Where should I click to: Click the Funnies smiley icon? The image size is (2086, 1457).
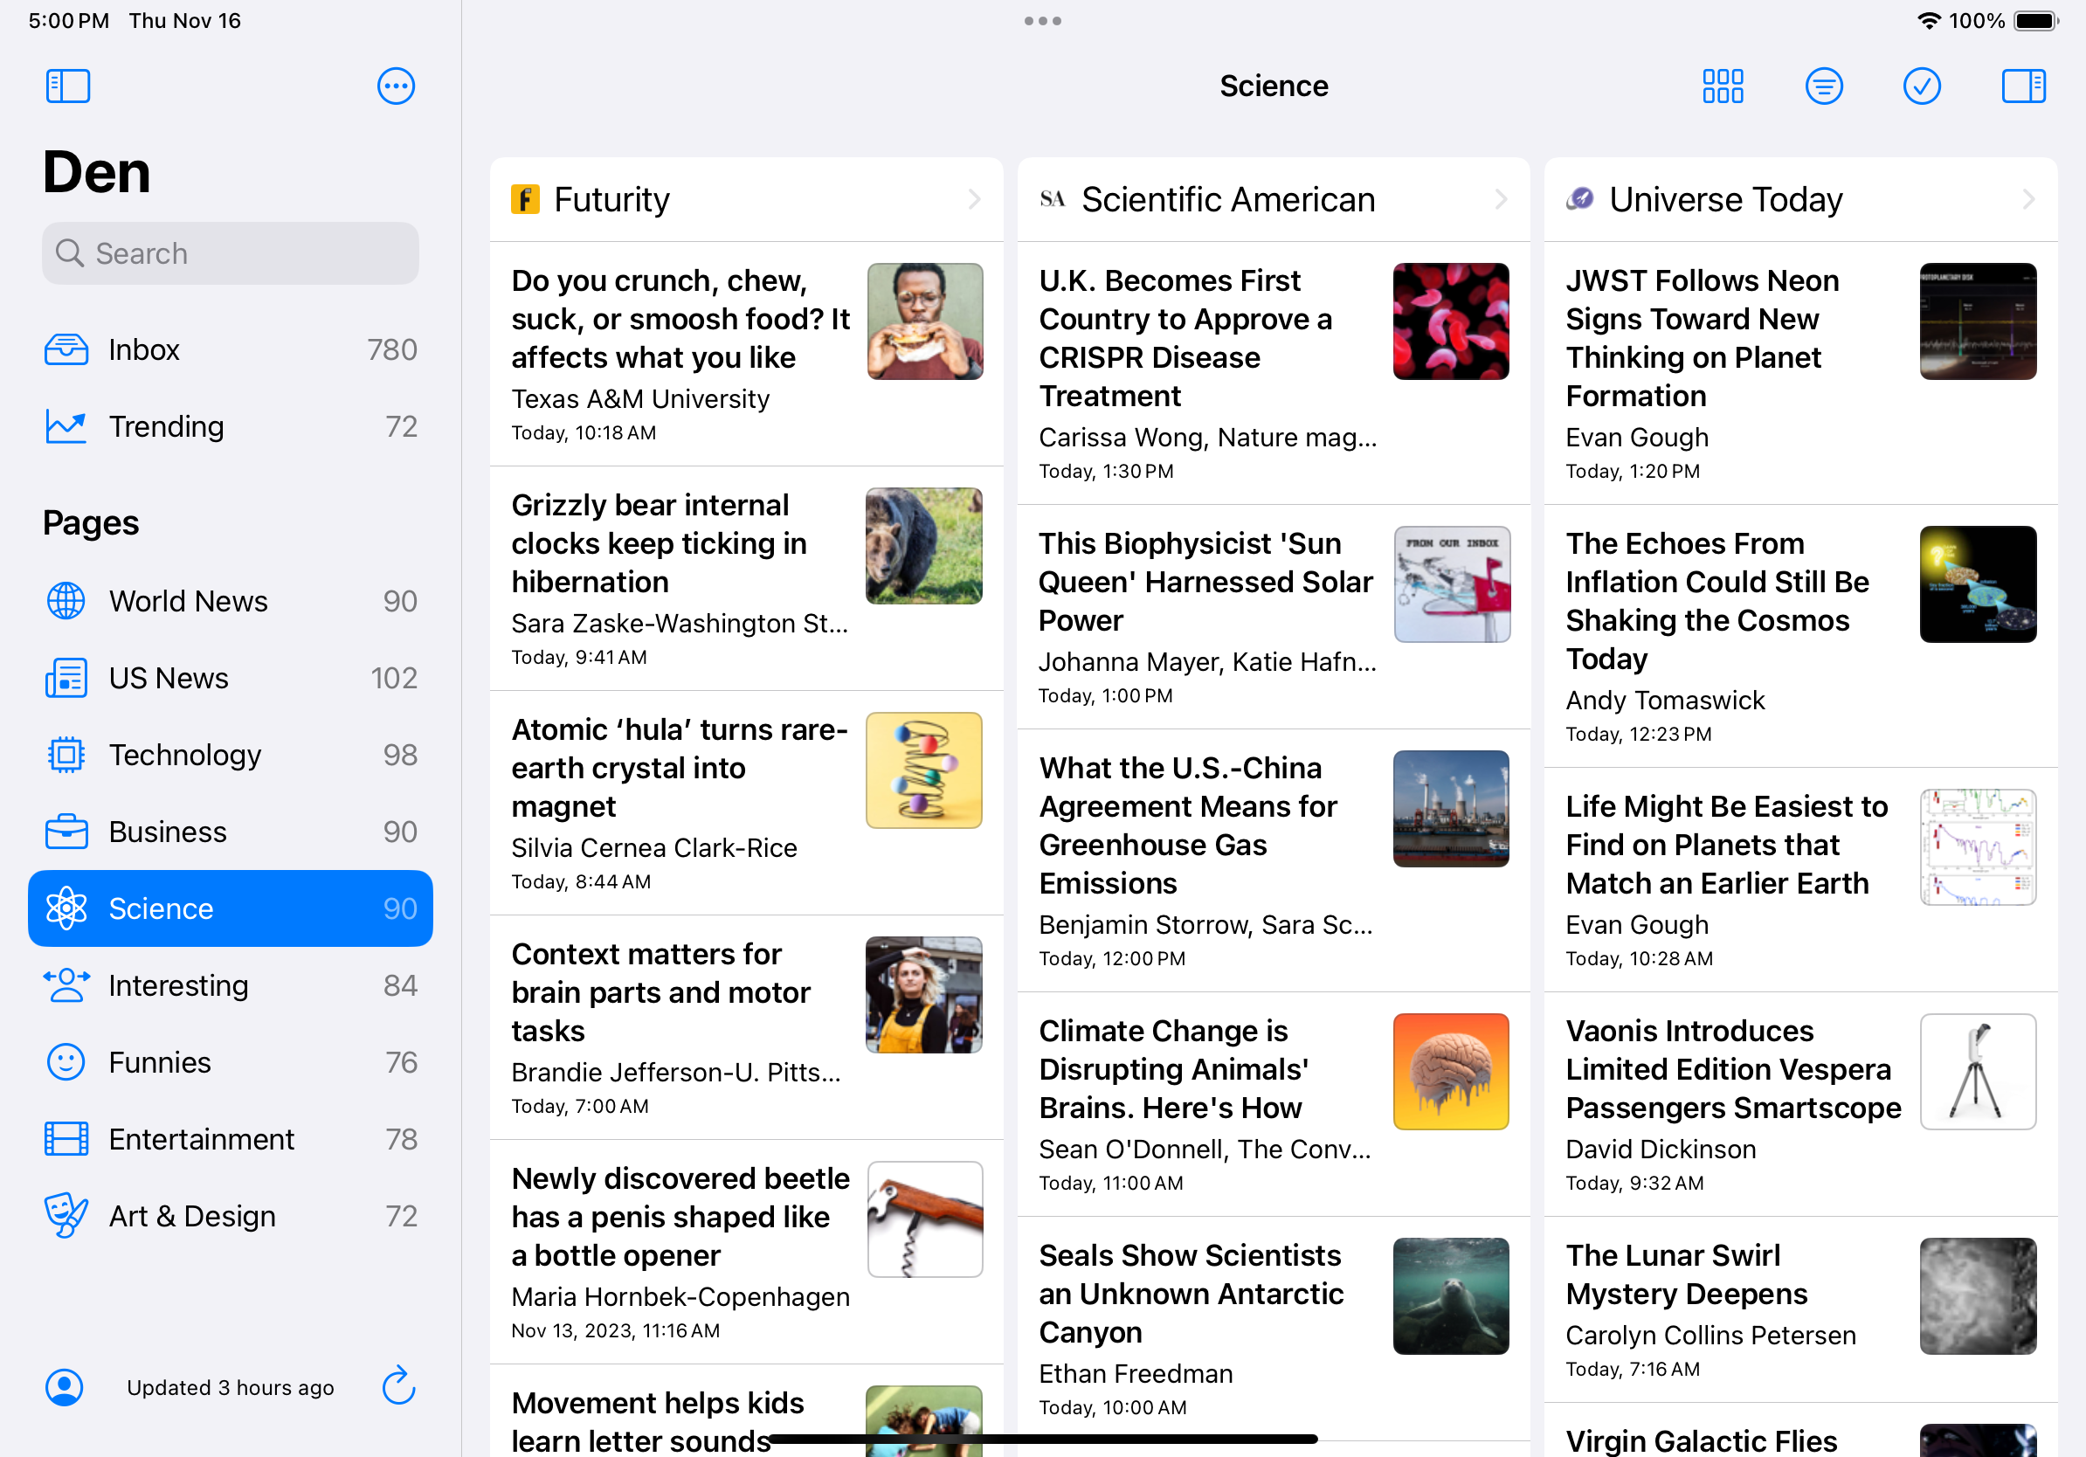66,1062
